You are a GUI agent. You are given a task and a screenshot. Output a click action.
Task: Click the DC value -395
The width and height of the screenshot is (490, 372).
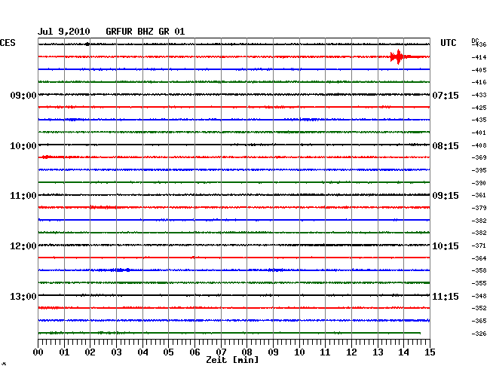(479, 170)
